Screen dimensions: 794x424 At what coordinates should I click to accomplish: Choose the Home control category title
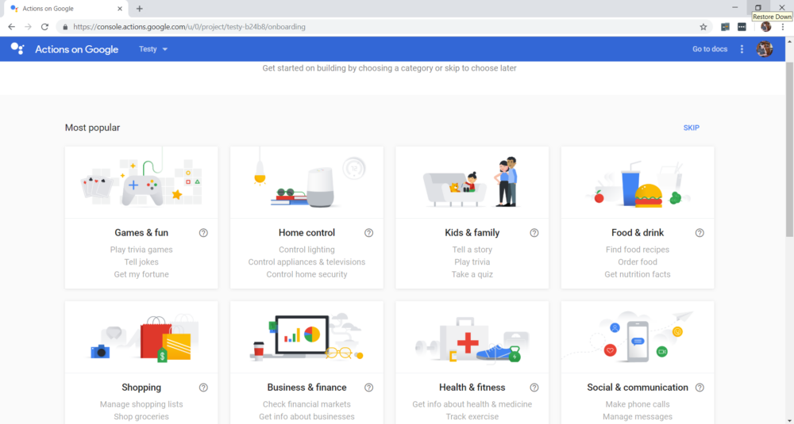306,233
